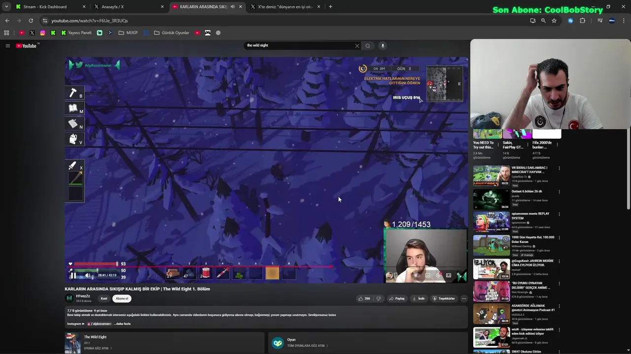The width and height of the screenshot is (631, 354).
Task: Open Paylaş share dialog
Action: tap(397, 298)
